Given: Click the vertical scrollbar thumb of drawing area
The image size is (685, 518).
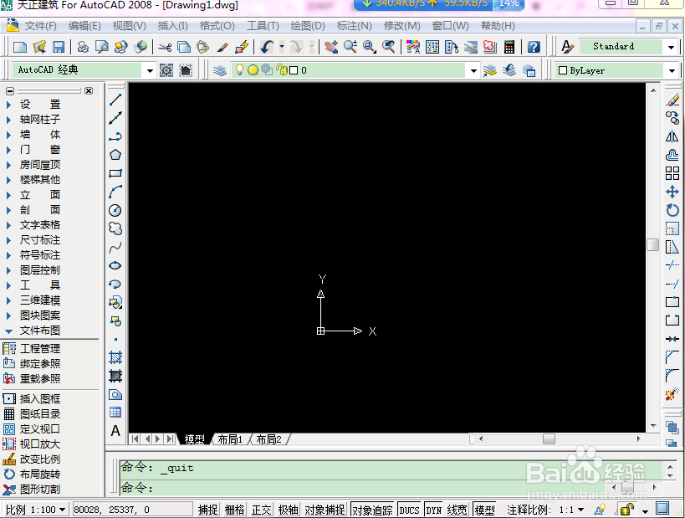Looking at the screenshot, I should (653, 245).
